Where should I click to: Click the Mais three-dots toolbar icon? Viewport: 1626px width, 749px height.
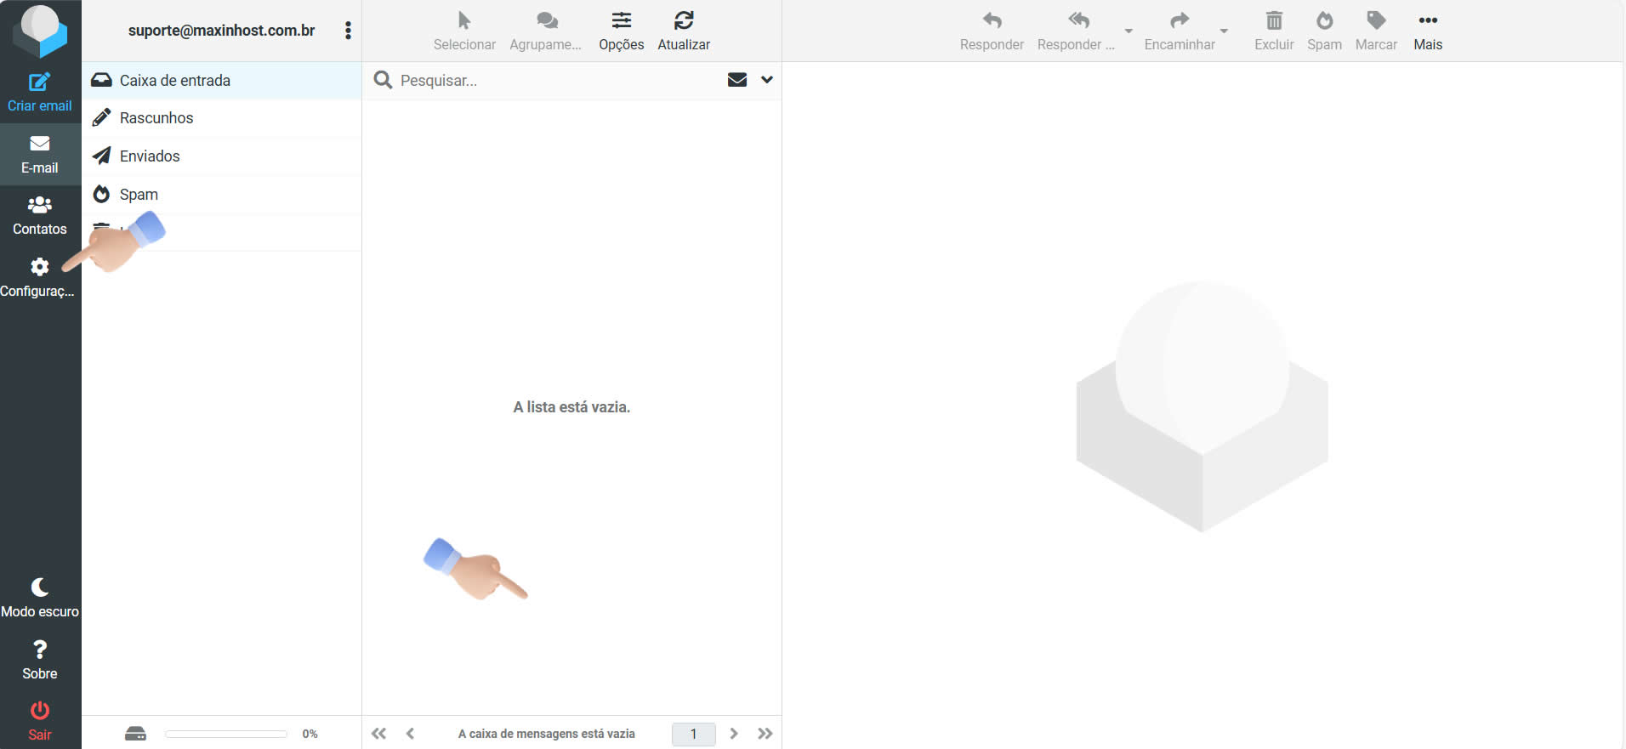[x=1428, y=21]
